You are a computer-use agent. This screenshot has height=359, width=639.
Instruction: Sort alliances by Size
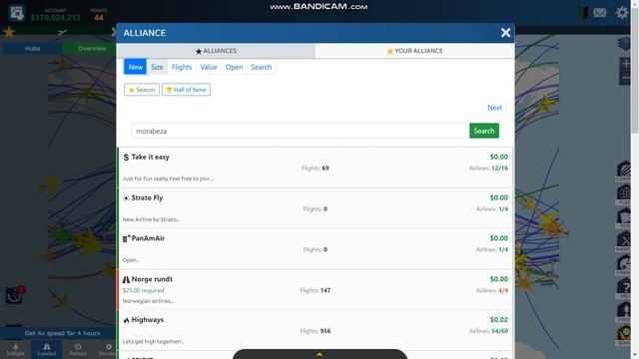(157, 67)
